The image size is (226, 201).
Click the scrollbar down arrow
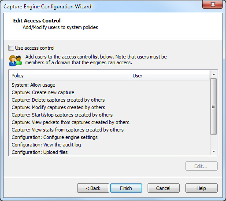214,152
